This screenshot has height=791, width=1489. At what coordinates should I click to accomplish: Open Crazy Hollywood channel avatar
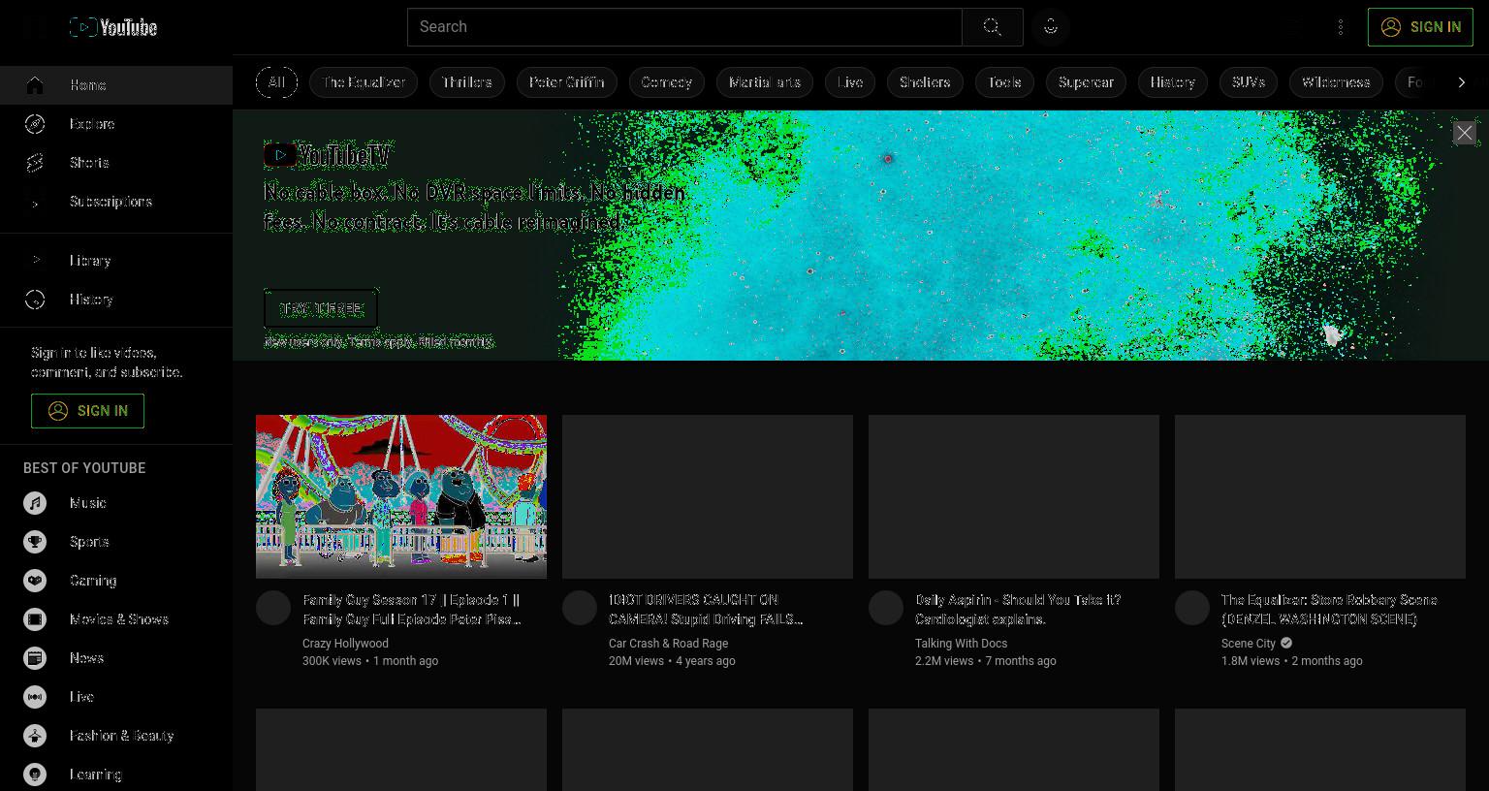point(273,608)
